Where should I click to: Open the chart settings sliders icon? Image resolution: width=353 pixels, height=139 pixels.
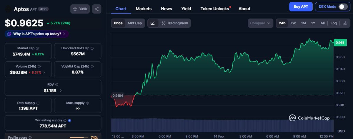[x=345, y=23]
